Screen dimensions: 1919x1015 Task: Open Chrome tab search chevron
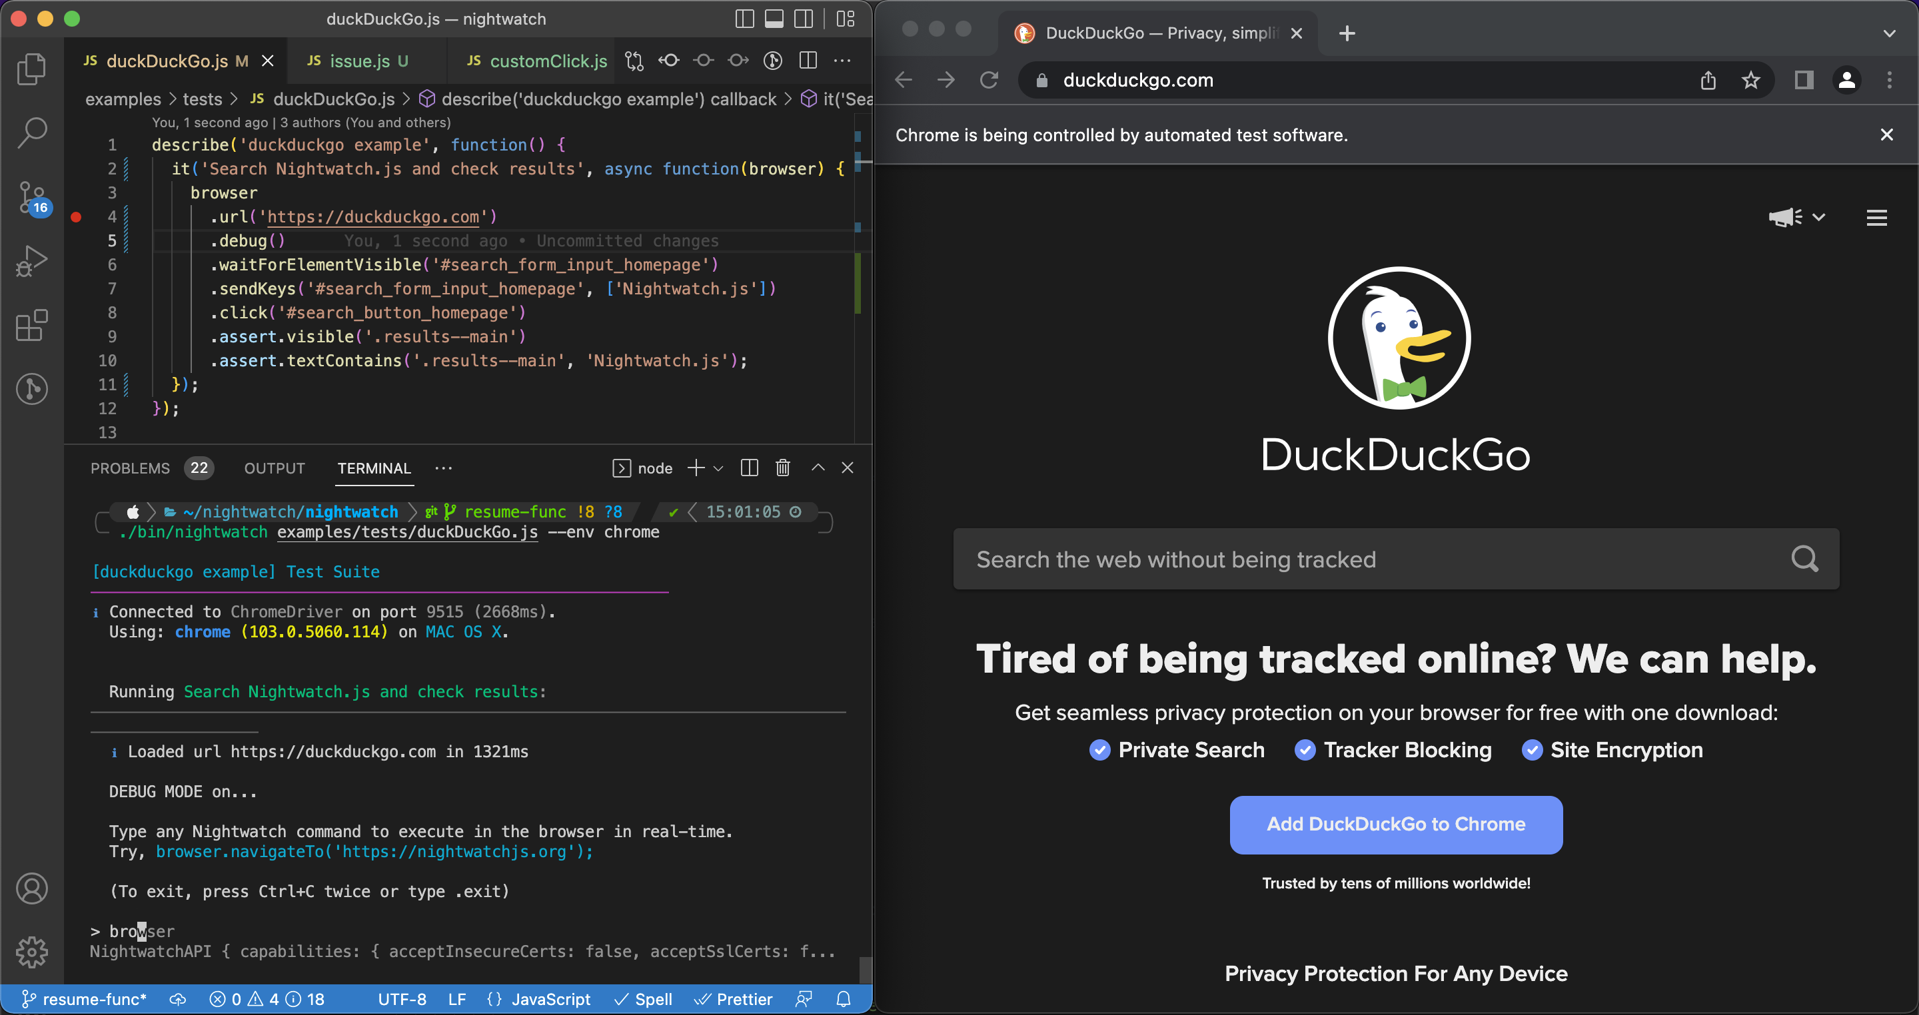coord(1889,33)
